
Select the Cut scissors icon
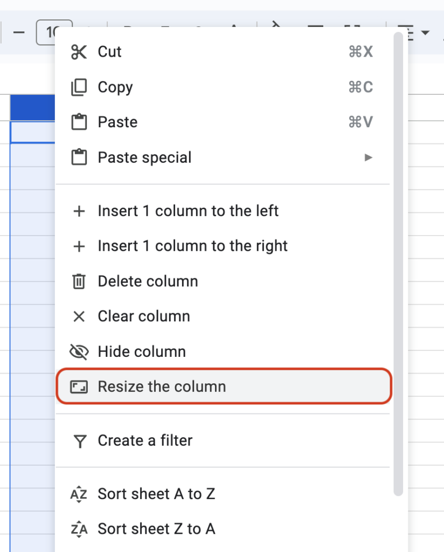tap(79, 52)
